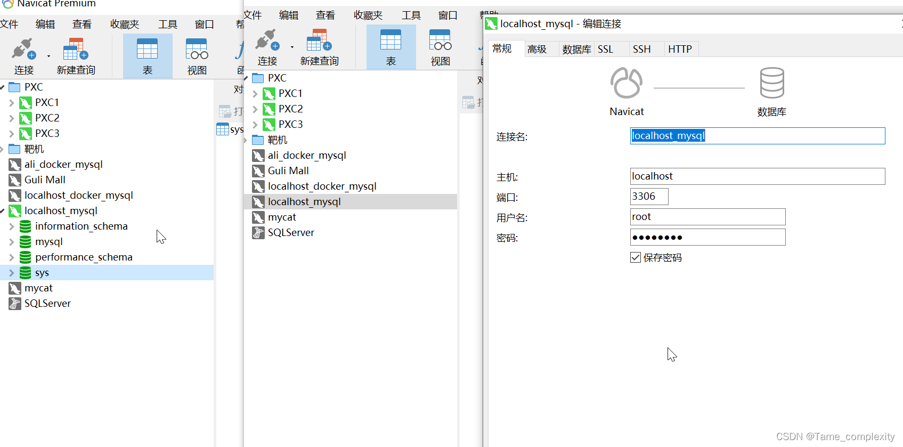Viewport: 903px width, 447px height.
Task: Open Connection dropdown arrow in middle toolbar
Action: coord(292,47)
